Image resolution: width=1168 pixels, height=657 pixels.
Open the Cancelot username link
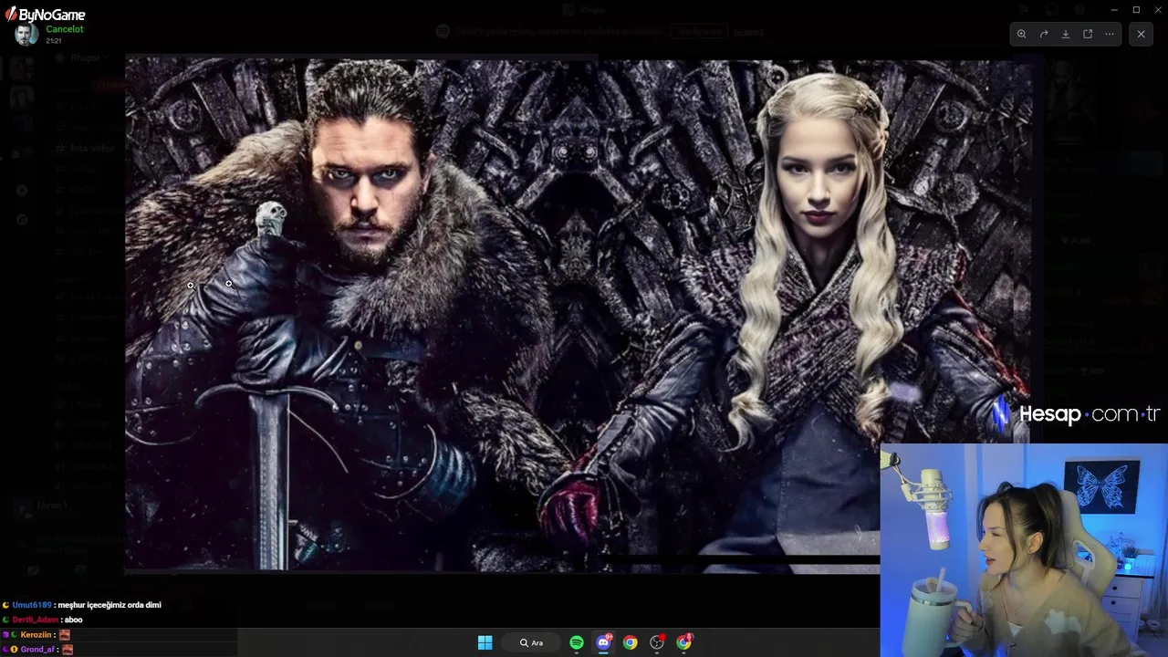coord(65,29)
